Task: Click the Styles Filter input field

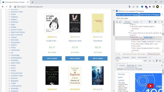Action: pos(129,61)
